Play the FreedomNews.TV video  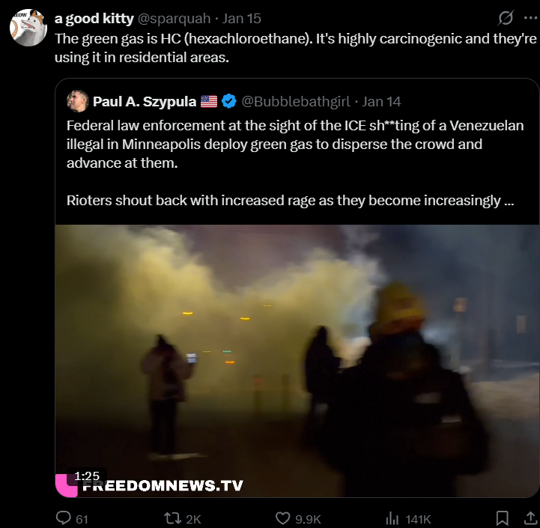coord(297,361)
